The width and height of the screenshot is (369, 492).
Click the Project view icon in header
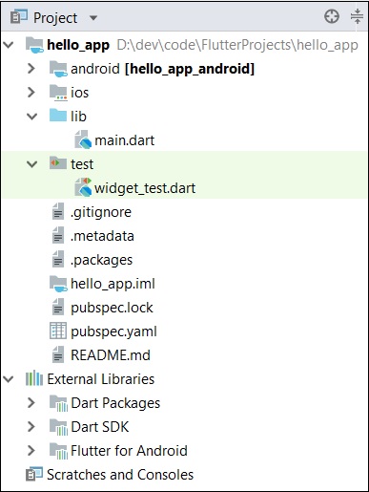tap(19, 17)
